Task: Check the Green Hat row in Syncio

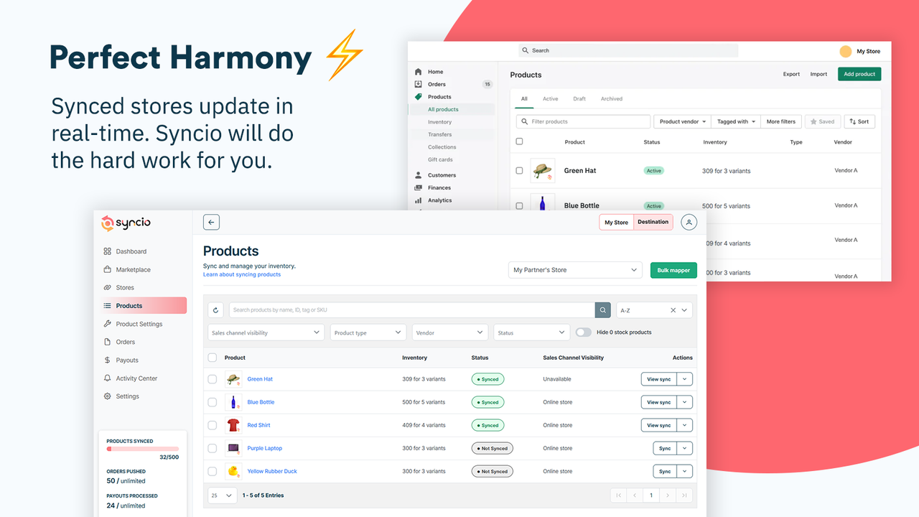Action: (213, 379)
